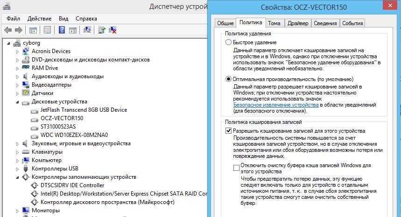Click the Датчики sensors icon
401x217 pixels.
tap(25, 93)
